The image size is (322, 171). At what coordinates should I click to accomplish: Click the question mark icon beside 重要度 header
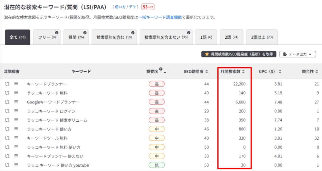(x=161, y=69)
